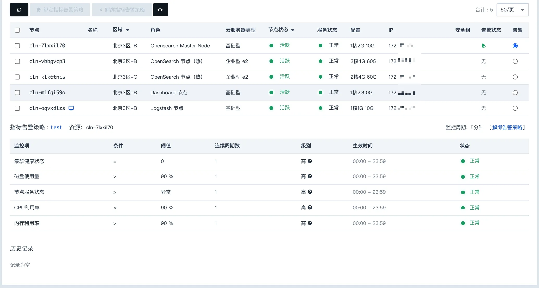Screen dimensions: 539x288
Task: Click help icon in CPU利用率 level cell
Action: coord(310,207)
